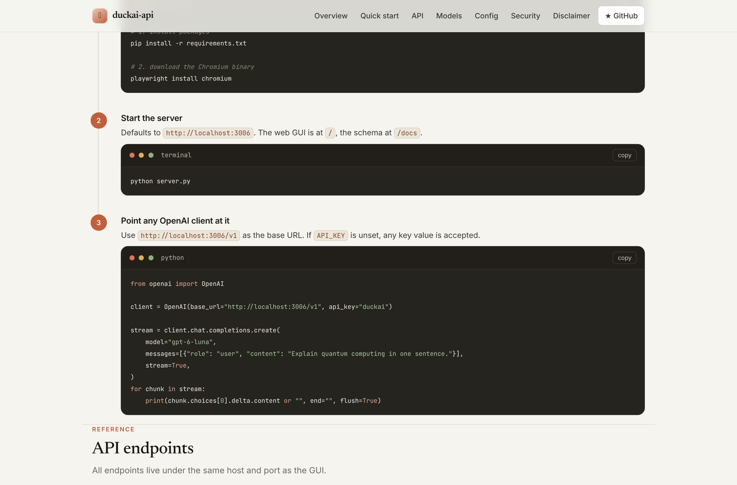Click the duckai-api logo icon
737x485 pixels.
pos(99,16)
